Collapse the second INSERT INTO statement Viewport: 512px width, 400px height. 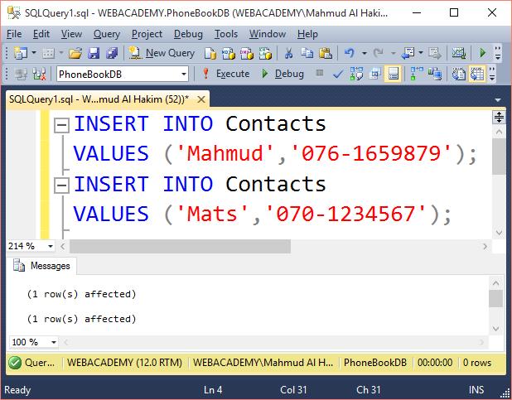tap(61, 186)
